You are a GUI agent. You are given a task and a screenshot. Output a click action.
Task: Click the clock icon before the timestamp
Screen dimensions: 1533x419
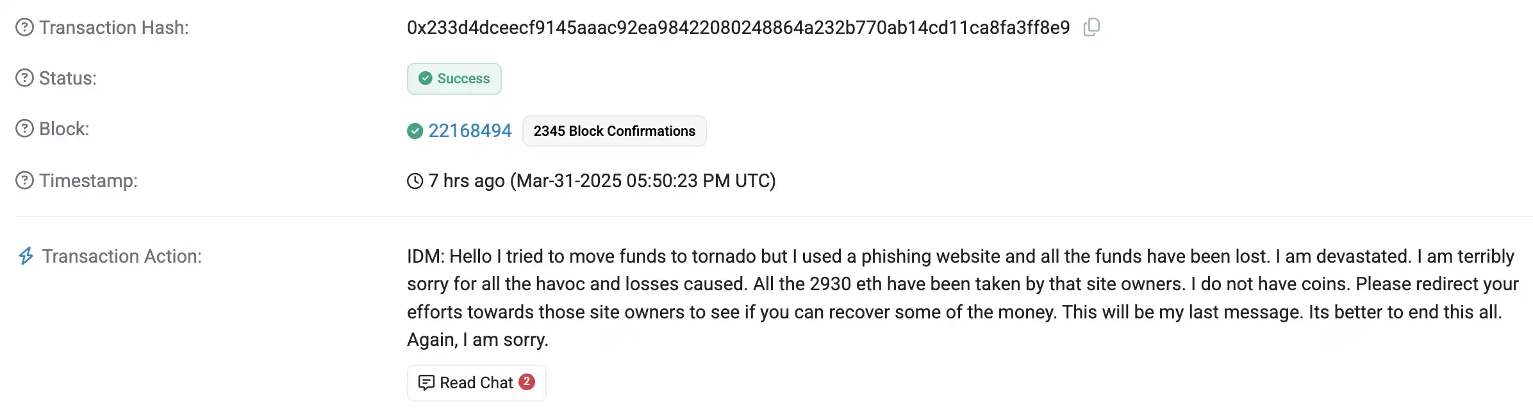point(415,181)
